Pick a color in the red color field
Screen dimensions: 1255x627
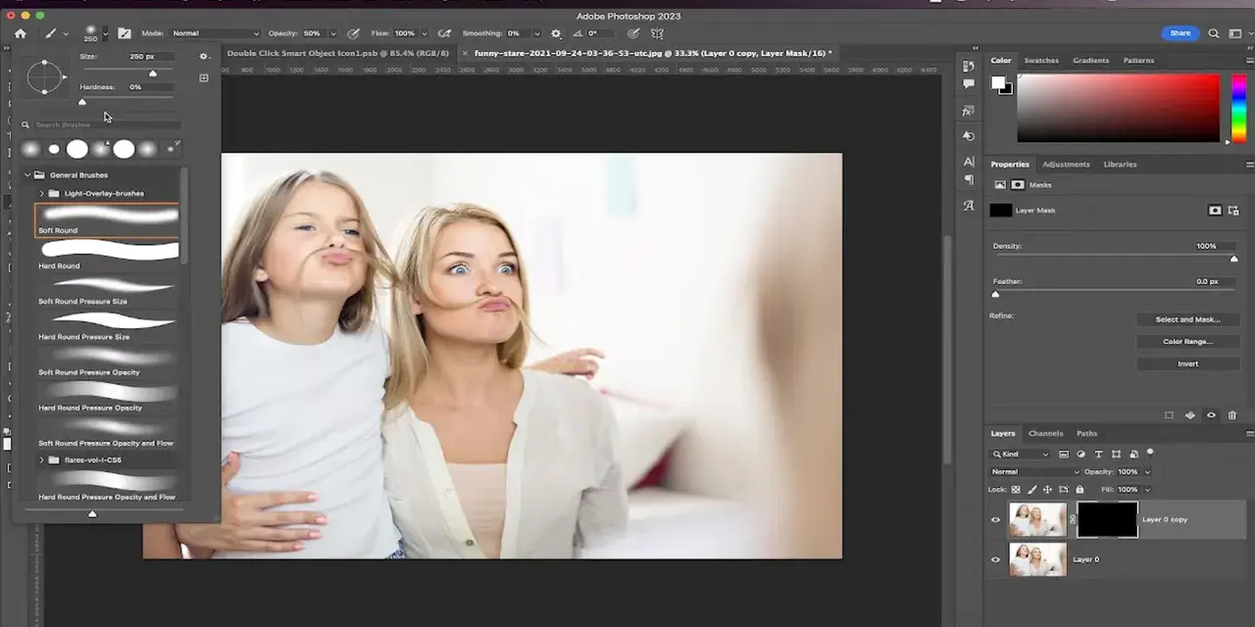(1118, 108)
